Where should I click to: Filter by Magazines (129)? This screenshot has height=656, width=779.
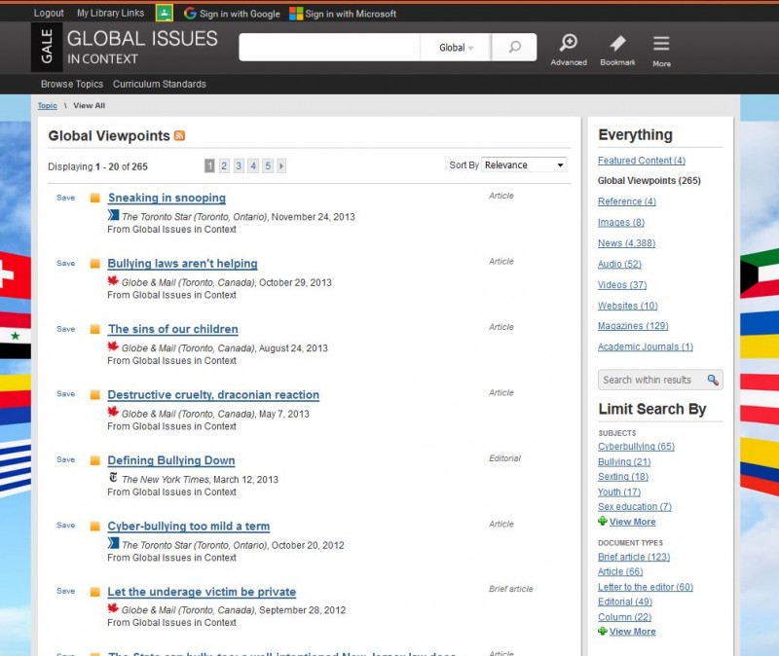coord(633,326)
